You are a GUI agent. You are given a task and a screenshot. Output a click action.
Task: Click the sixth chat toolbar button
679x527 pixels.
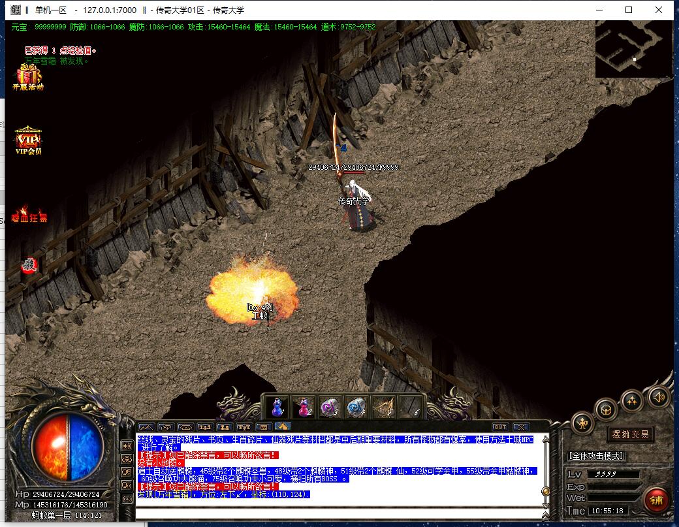(x=244, y=427)
